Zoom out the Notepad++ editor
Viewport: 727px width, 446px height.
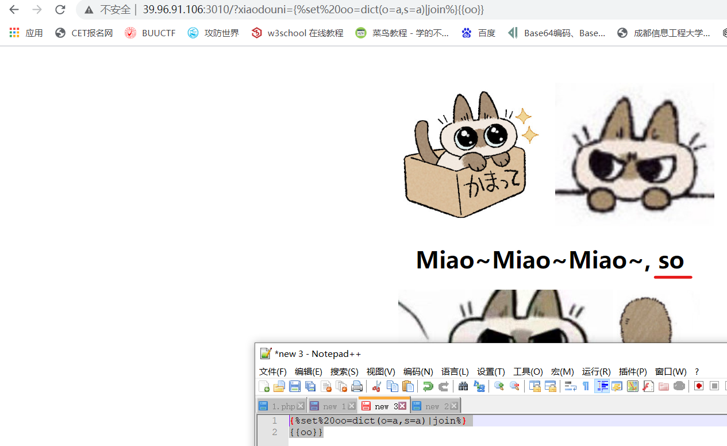[514, 386]
